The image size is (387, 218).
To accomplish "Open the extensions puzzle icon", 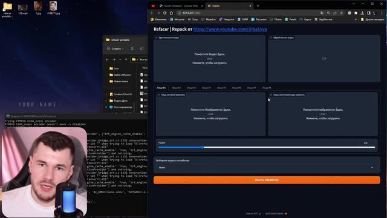I will (x=356, y=13).
